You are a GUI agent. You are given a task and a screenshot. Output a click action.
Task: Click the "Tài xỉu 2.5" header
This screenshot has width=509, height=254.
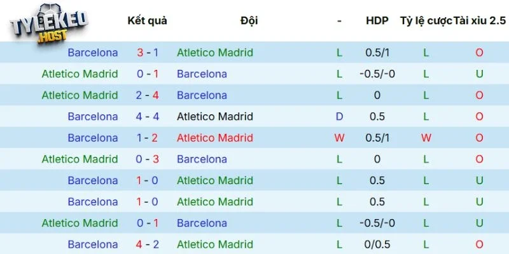pyautogui.click(x=479, y=20)
